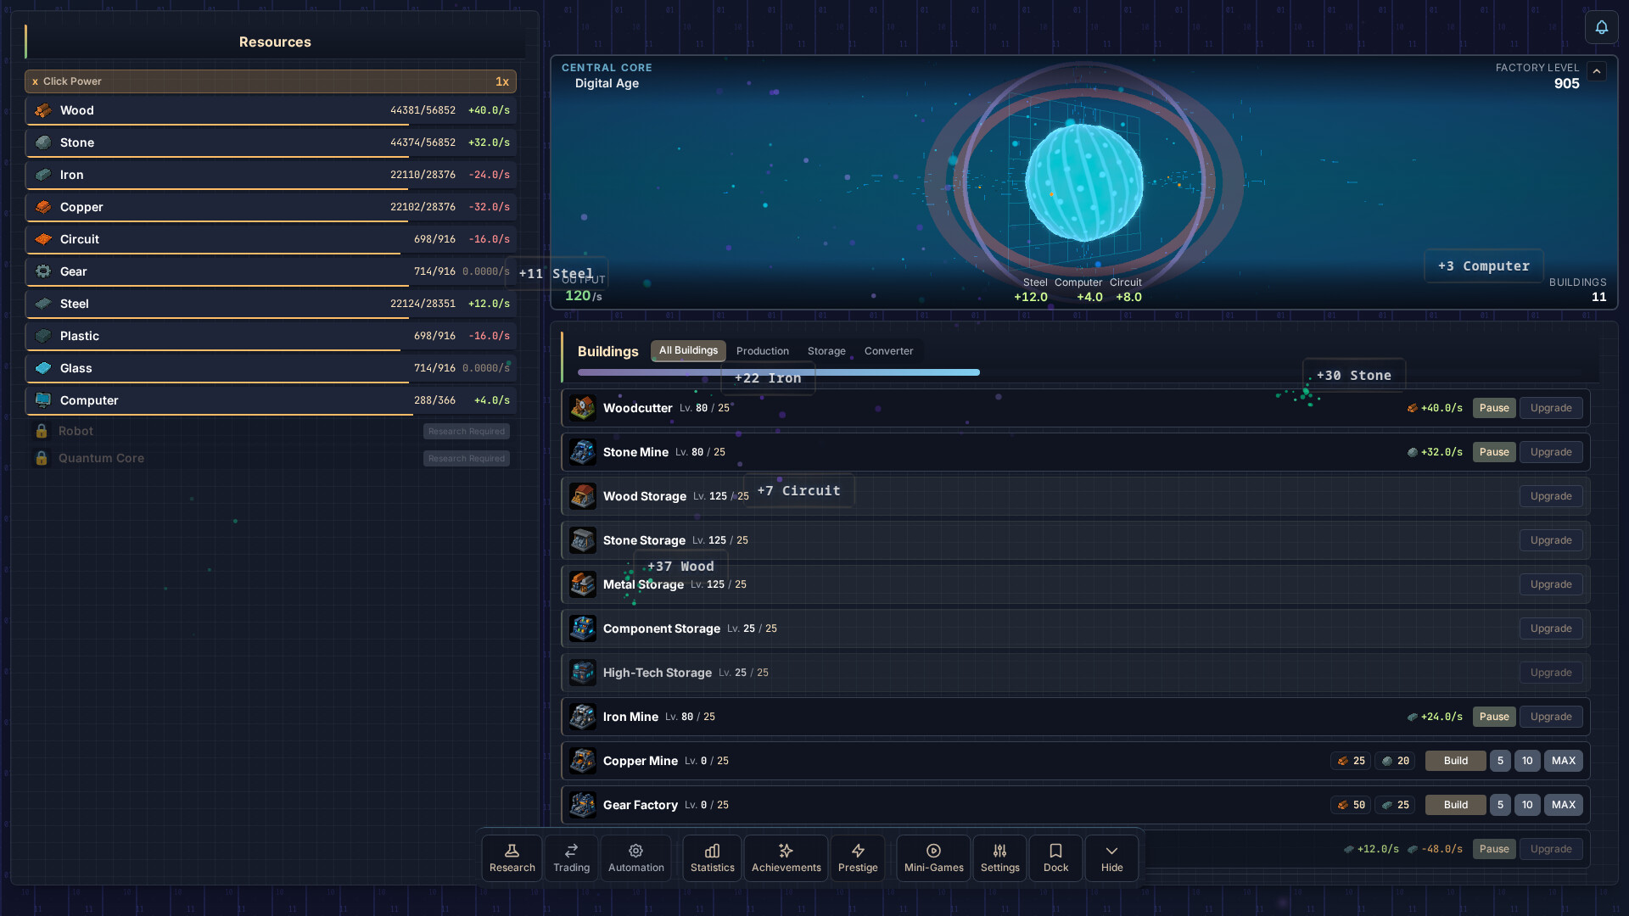Click the Robot lock icon
Image resolution: width=1629 pixels, height=916 pixels.
pos(42,431)
